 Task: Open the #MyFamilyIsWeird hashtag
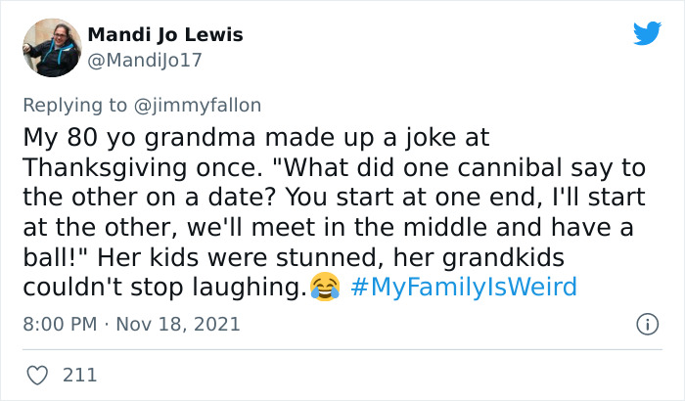point(463,288)
